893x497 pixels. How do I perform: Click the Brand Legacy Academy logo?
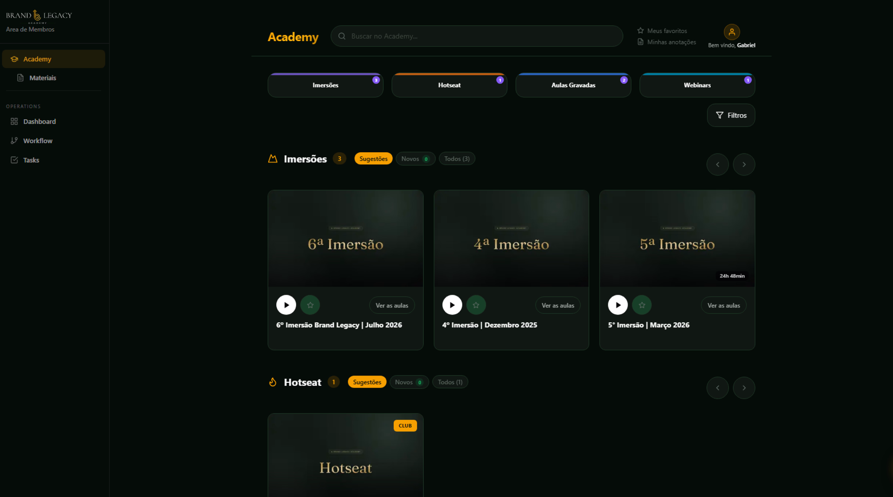[x=39, y=16]
